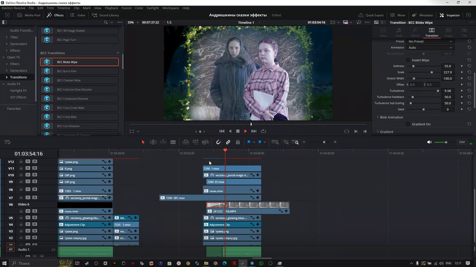Screen dimensions: 476x267
Task: Toggle the DIM audio button
Action: [462, 142]
